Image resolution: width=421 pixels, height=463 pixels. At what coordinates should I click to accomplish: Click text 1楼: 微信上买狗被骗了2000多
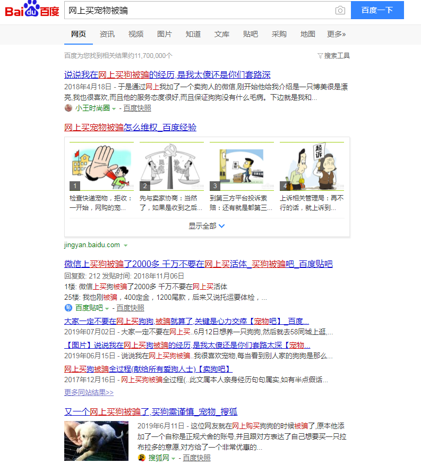(x=145, y=287)
